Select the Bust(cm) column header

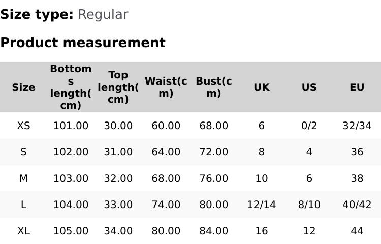click(213, 87)
